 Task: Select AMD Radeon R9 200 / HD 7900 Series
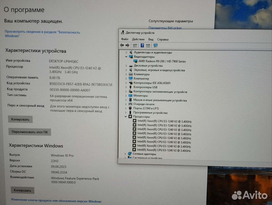tap(162, 61)
